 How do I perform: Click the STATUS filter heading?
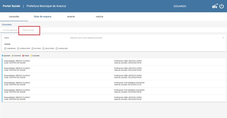tap(7, 44)
